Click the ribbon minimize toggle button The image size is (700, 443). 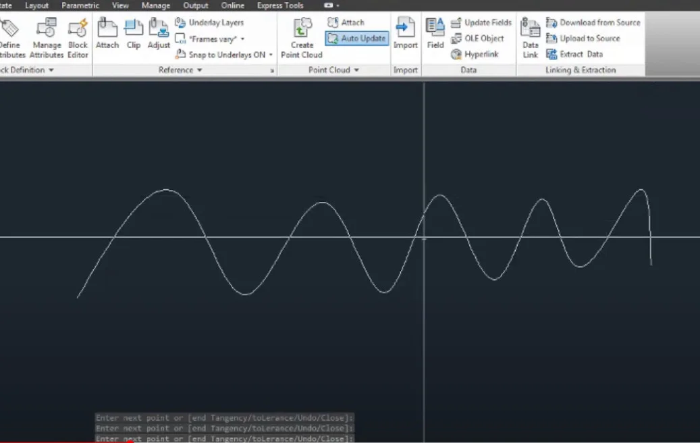pyautogui.click(x=329, y=5)
